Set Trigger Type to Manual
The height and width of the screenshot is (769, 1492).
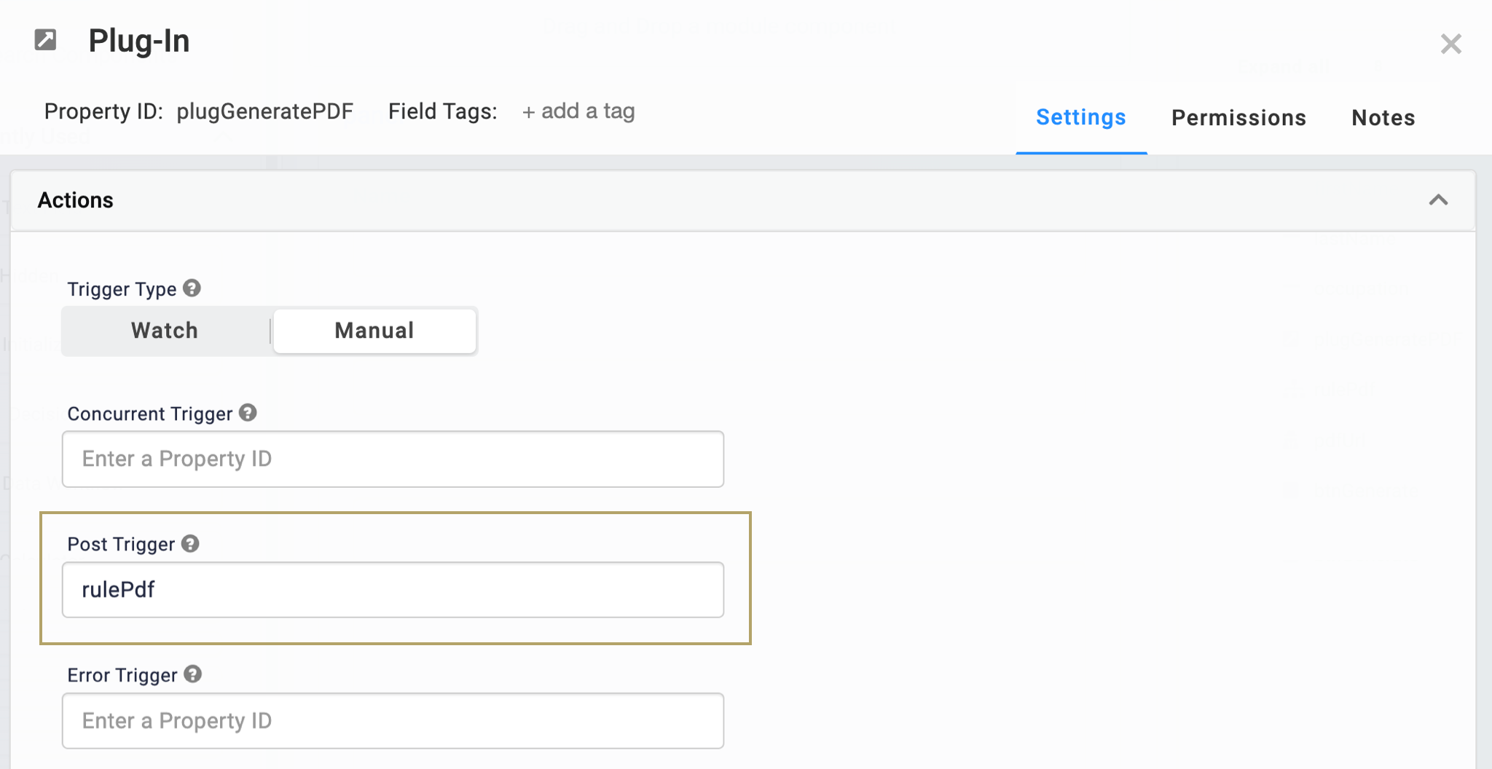pyautogui.click(x=374, y=331)
